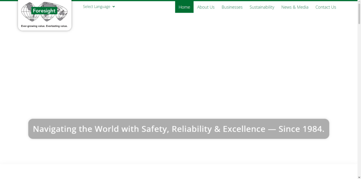Click the scrollbar track below the thumb

[x=359, y=99]
